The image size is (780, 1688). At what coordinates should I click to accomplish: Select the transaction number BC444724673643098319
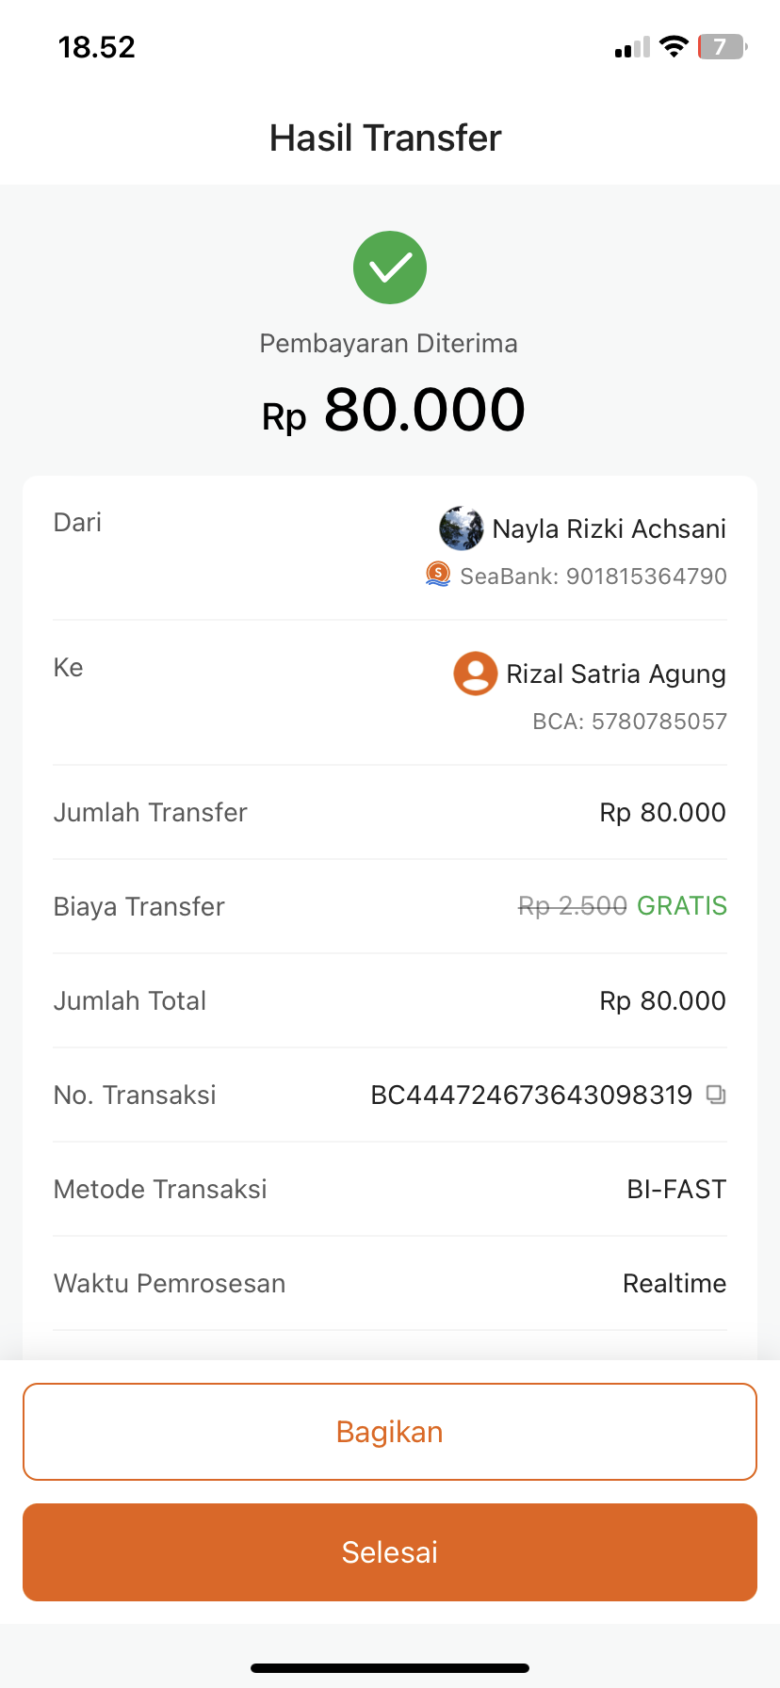pyautogui.click(x=531, y=1095)
